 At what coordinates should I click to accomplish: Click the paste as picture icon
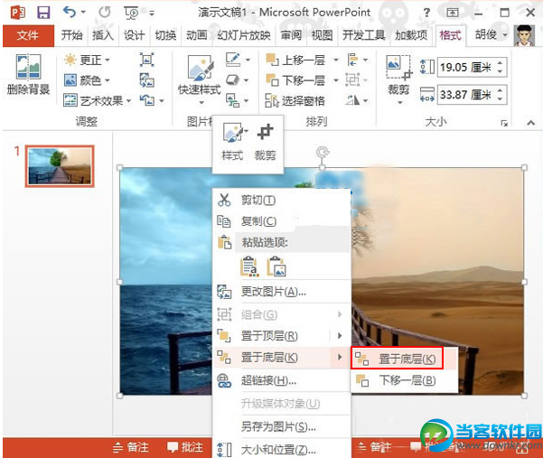[x=276, y=266]
